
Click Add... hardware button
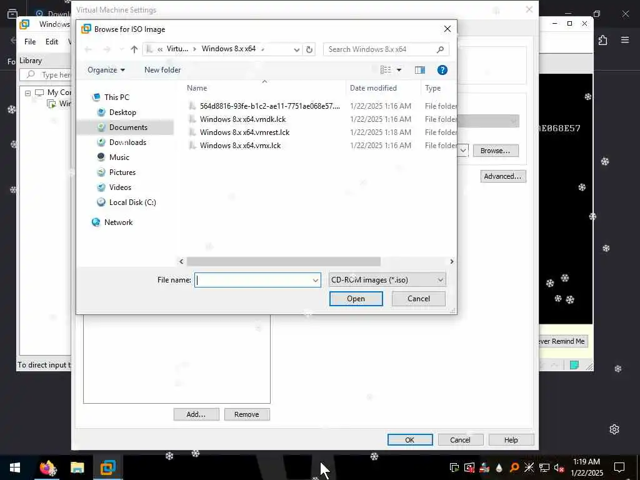click(x=196, y=414)
